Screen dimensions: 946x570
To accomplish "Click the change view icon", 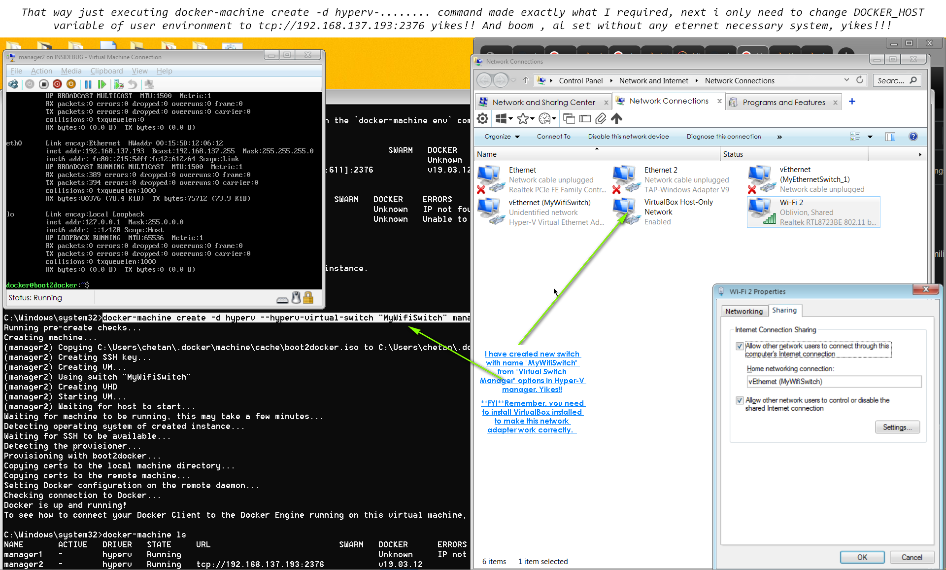I will point(856,137).
